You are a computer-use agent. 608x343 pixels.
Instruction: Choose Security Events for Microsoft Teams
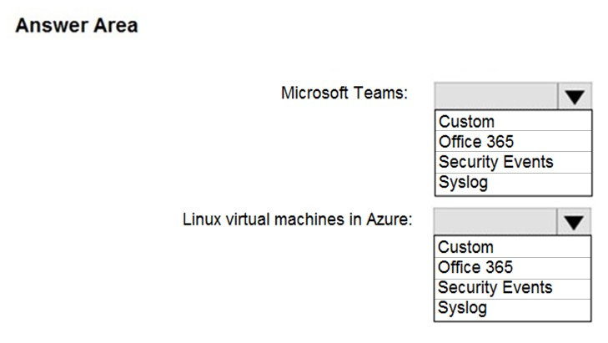coord(514,162)
